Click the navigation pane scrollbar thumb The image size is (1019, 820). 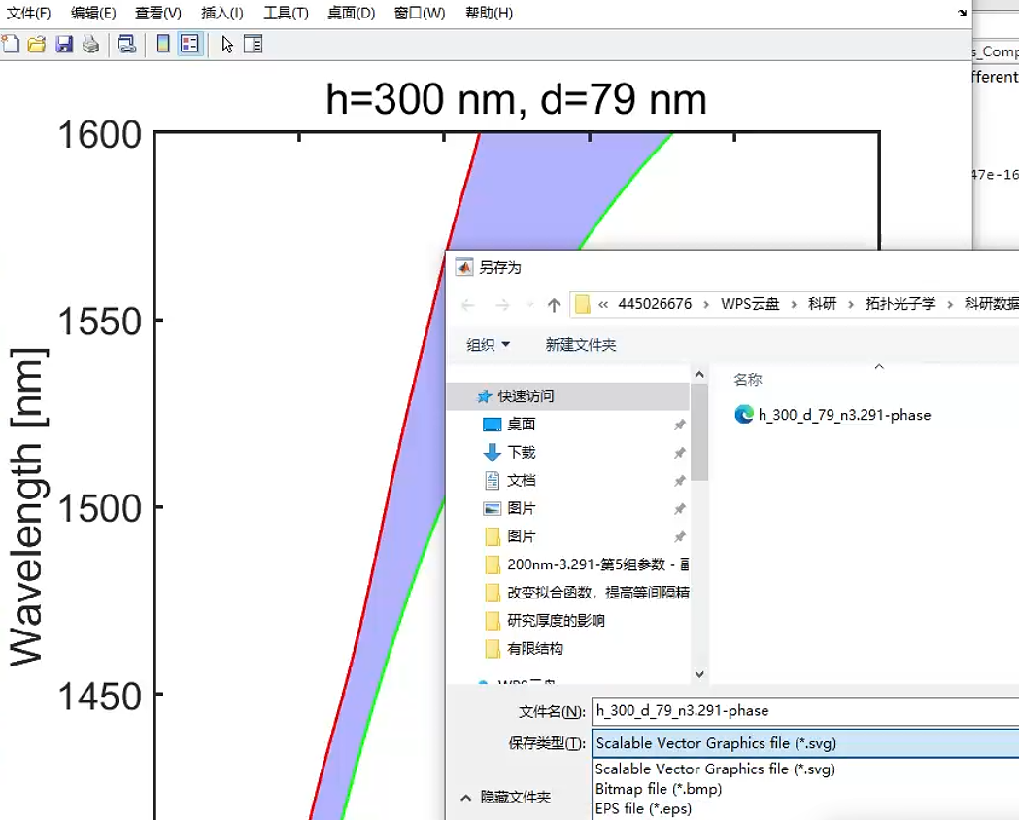click(x=699, y=432)
